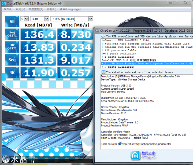Click the Product Revision: PMAP line
Screen dimensions: 193x165
coord(114,126)
